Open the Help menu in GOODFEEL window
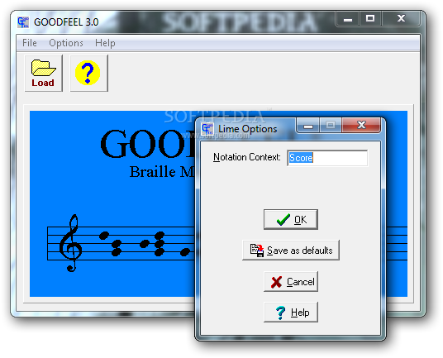 pyautogui.click(x=105, y=43)
